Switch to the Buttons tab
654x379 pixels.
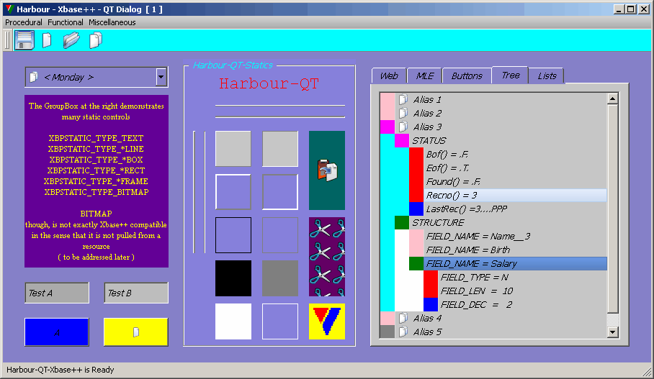click(x=467, y=76)
